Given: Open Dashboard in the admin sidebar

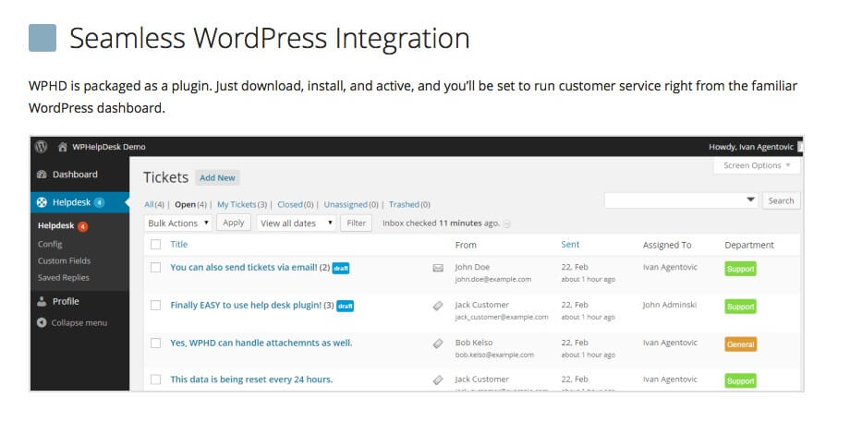Looking at the screenshot, I should click(x=75, y=175).
